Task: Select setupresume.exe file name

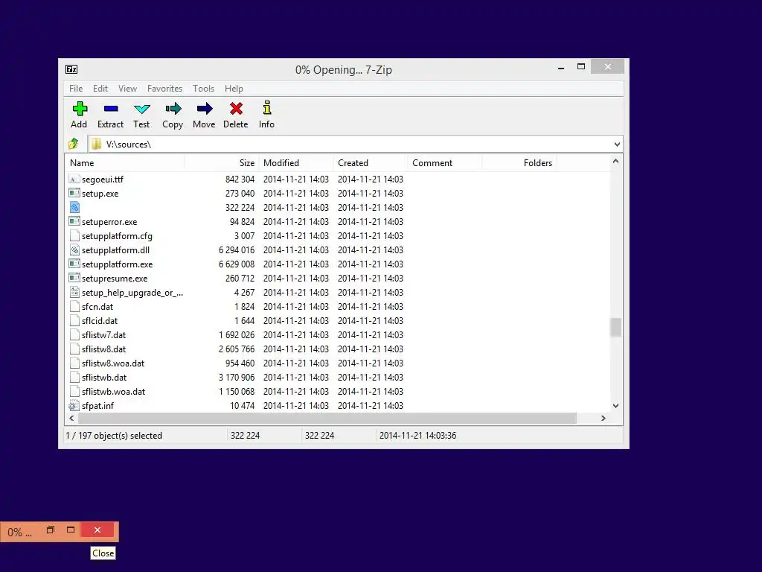Action: pyautogui.click(x=115, y=279)
